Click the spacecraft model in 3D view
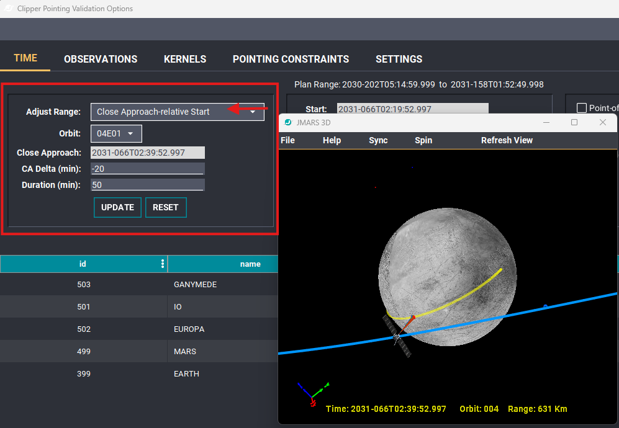Screen dimensions: 619x428 397,336
